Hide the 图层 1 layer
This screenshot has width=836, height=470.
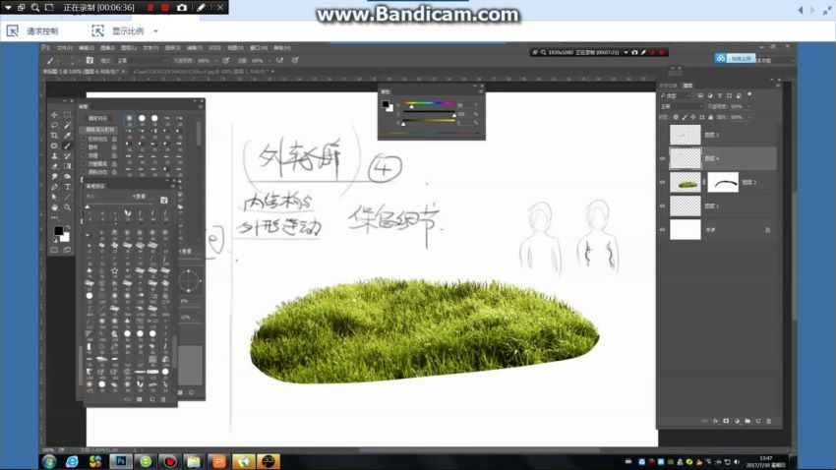663,206
